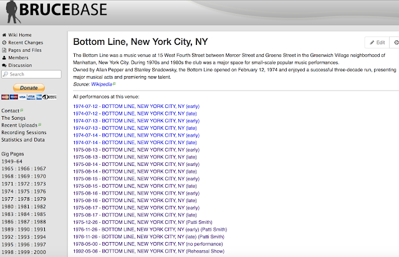Click the yellow Donate button
399x257 pixels.
pyautogui.click(x=29, y=88)
